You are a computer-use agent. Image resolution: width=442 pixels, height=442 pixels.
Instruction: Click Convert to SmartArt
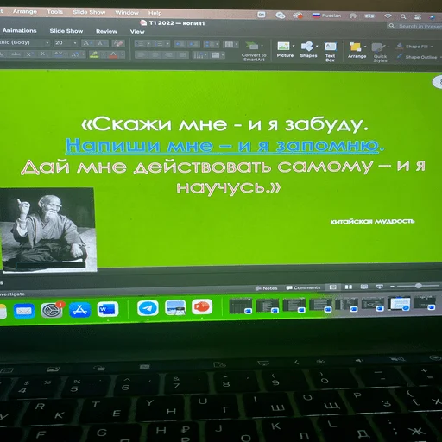(x=254, y=52)
